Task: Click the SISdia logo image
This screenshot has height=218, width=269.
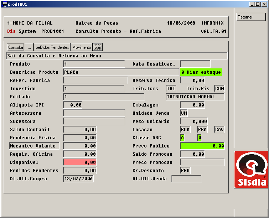Action: point(250,169)
